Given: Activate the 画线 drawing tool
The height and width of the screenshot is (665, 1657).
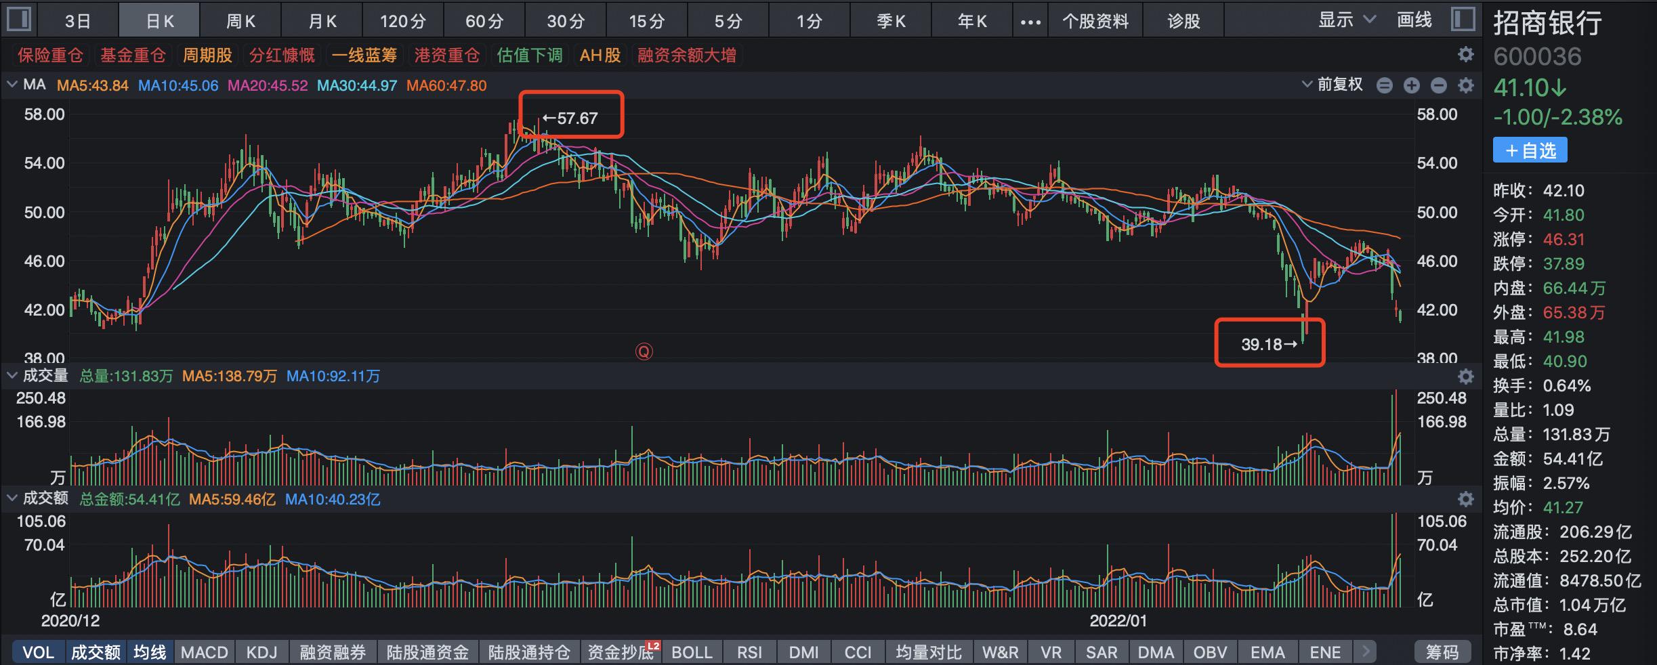Looking at the screenshot, I should pos(1414,20).
